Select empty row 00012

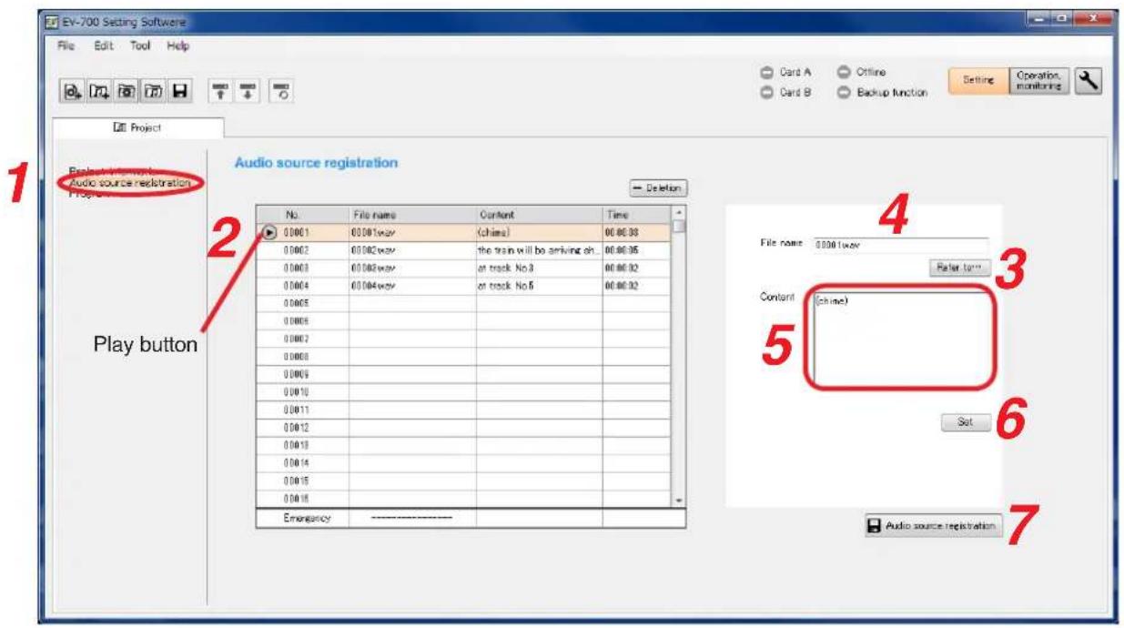point(464,428)
